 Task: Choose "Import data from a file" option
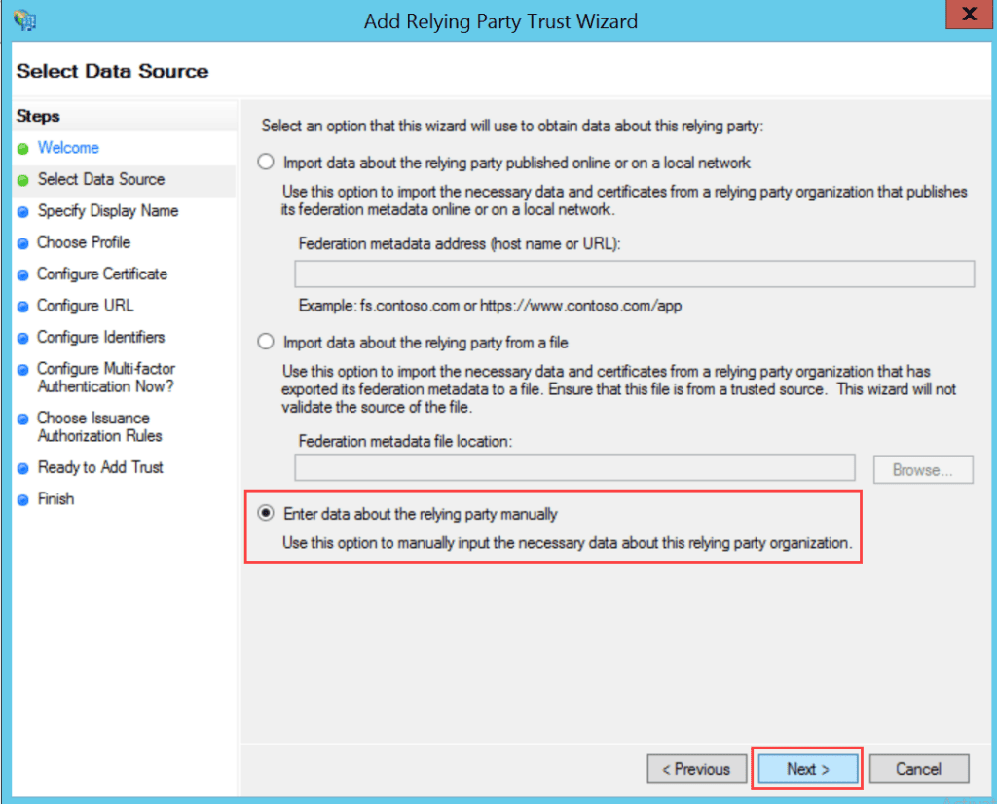(x=265, y=341)
